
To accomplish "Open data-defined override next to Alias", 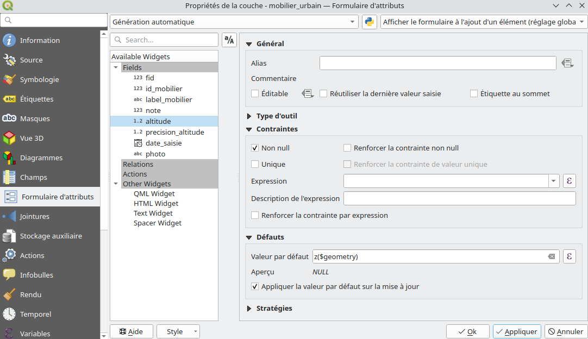I will pyautogui.click(x=568, y=64).
